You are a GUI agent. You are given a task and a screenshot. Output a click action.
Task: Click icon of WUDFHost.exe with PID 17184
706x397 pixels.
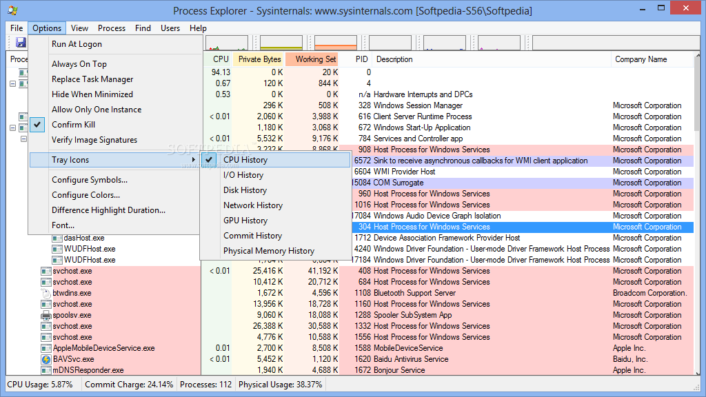point(57,260)
